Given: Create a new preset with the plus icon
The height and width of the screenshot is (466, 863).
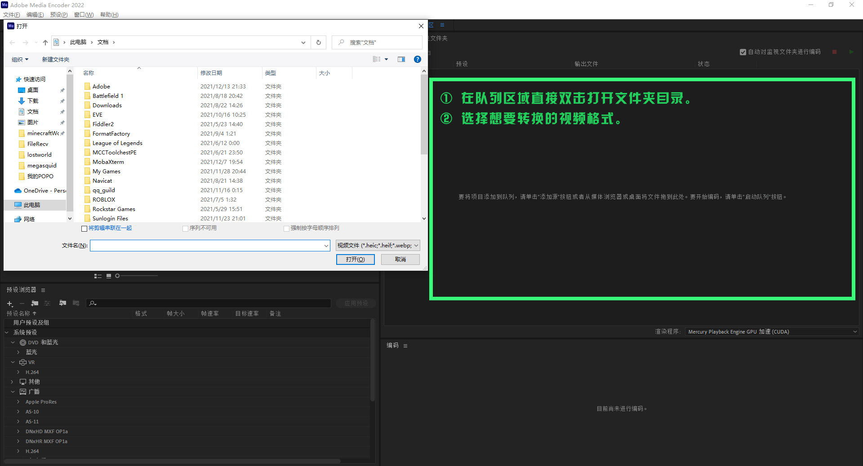Looking at the screenshot, I should click(9, 303).
